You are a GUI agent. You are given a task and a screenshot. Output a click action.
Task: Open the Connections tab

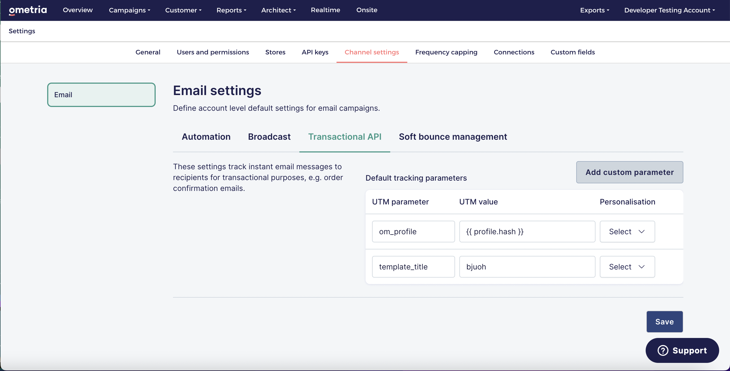pyautogui.click(x=514, y=52)
